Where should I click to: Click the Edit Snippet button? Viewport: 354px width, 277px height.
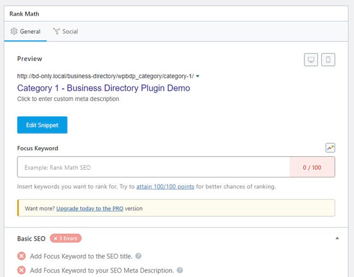coord(42,125)
